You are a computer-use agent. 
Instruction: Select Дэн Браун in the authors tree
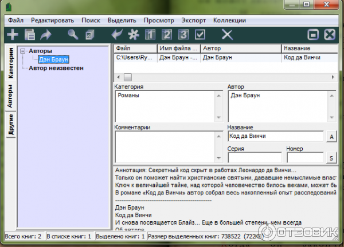coord(53,59)
